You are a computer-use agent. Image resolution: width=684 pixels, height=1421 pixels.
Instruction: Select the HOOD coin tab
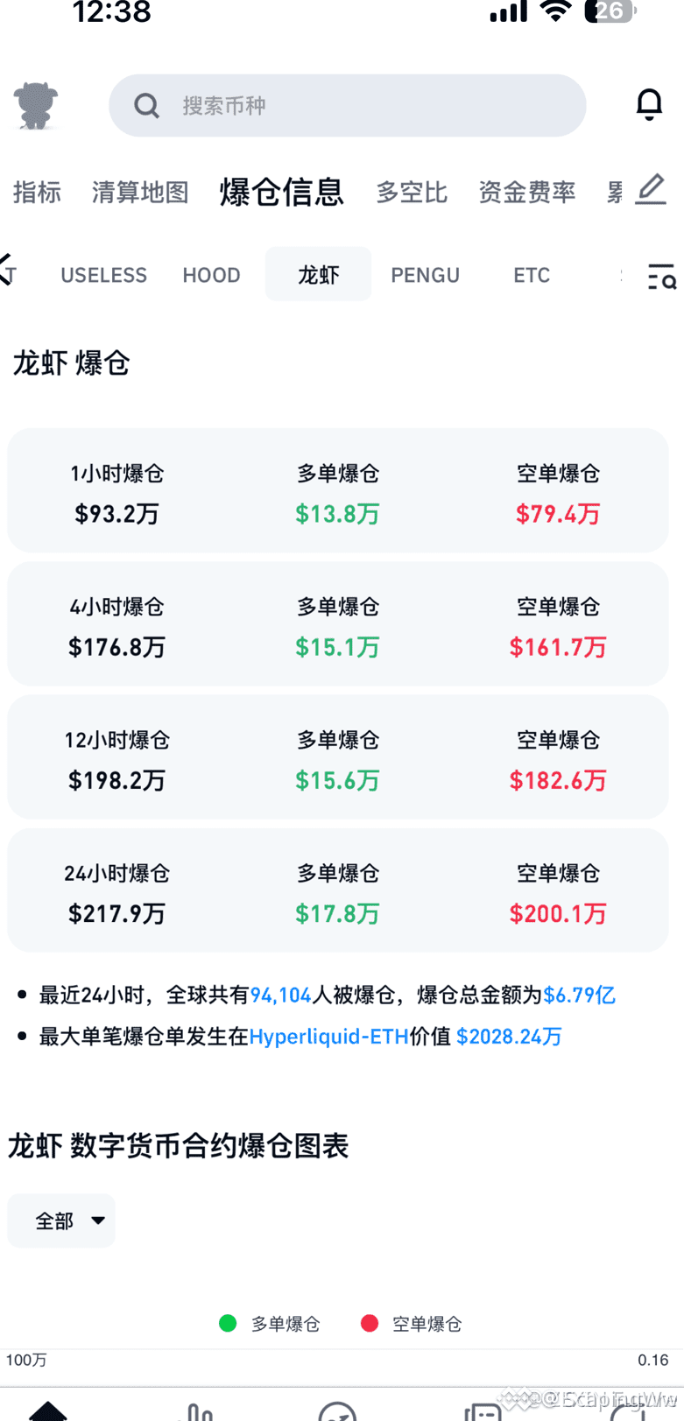[x=211, y=275]
